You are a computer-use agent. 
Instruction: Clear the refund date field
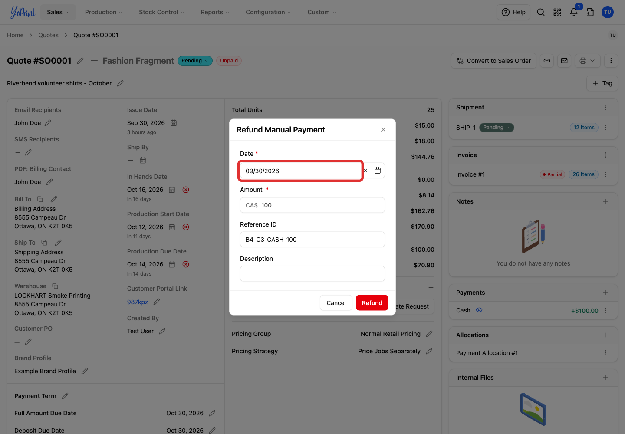[365, 171]
